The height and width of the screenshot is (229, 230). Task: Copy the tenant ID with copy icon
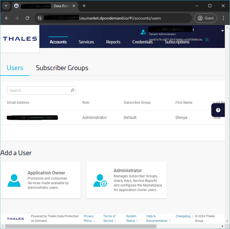(x=207, y=40)
